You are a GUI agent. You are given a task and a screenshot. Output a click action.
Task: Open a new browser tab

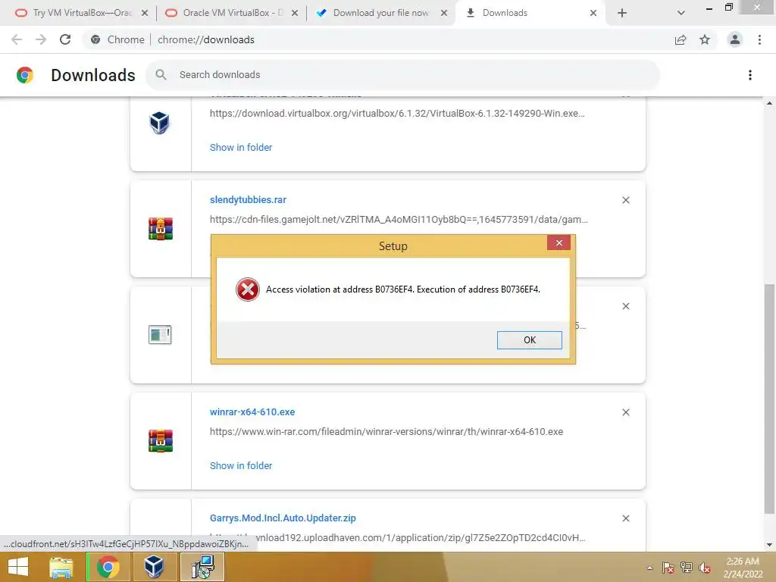[x=622, y=14]
